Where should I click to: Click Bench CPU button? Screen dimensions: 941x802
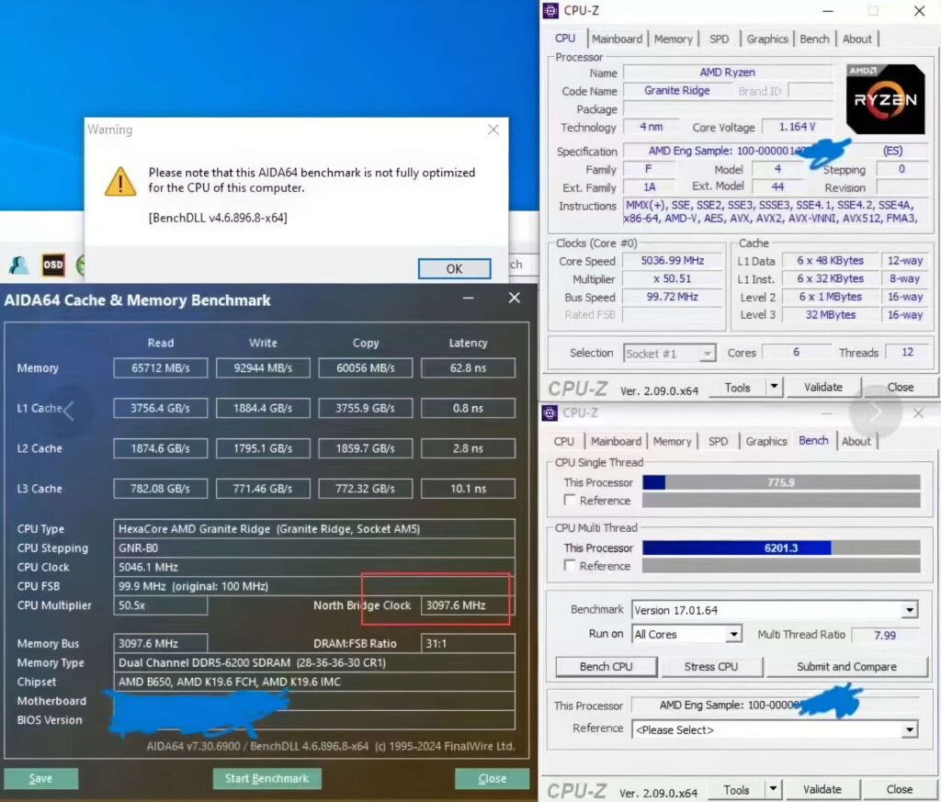[607, 666]
